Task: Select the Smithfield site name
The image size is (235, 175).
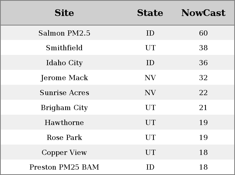Action: (64, 48)
